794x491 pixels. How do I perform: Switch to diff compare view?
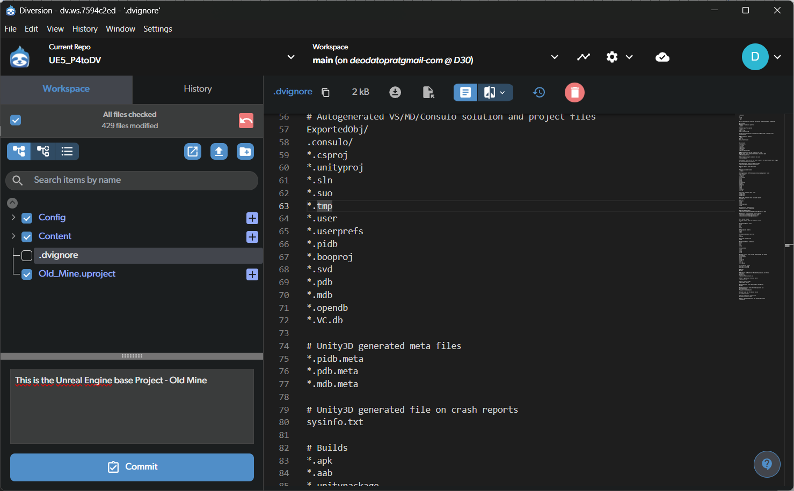click(x=490, y=92)
